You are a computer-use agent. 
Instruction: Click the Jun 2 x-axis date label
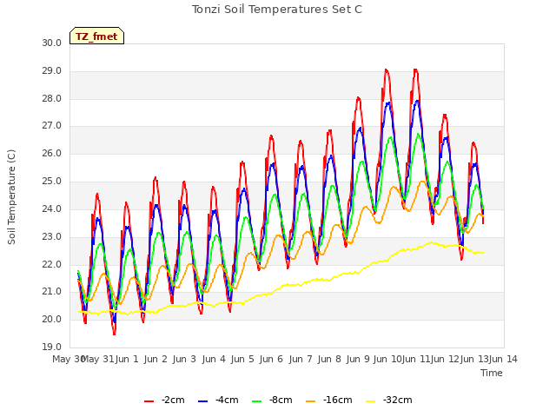pyautogui.click(x=156, y=359)
